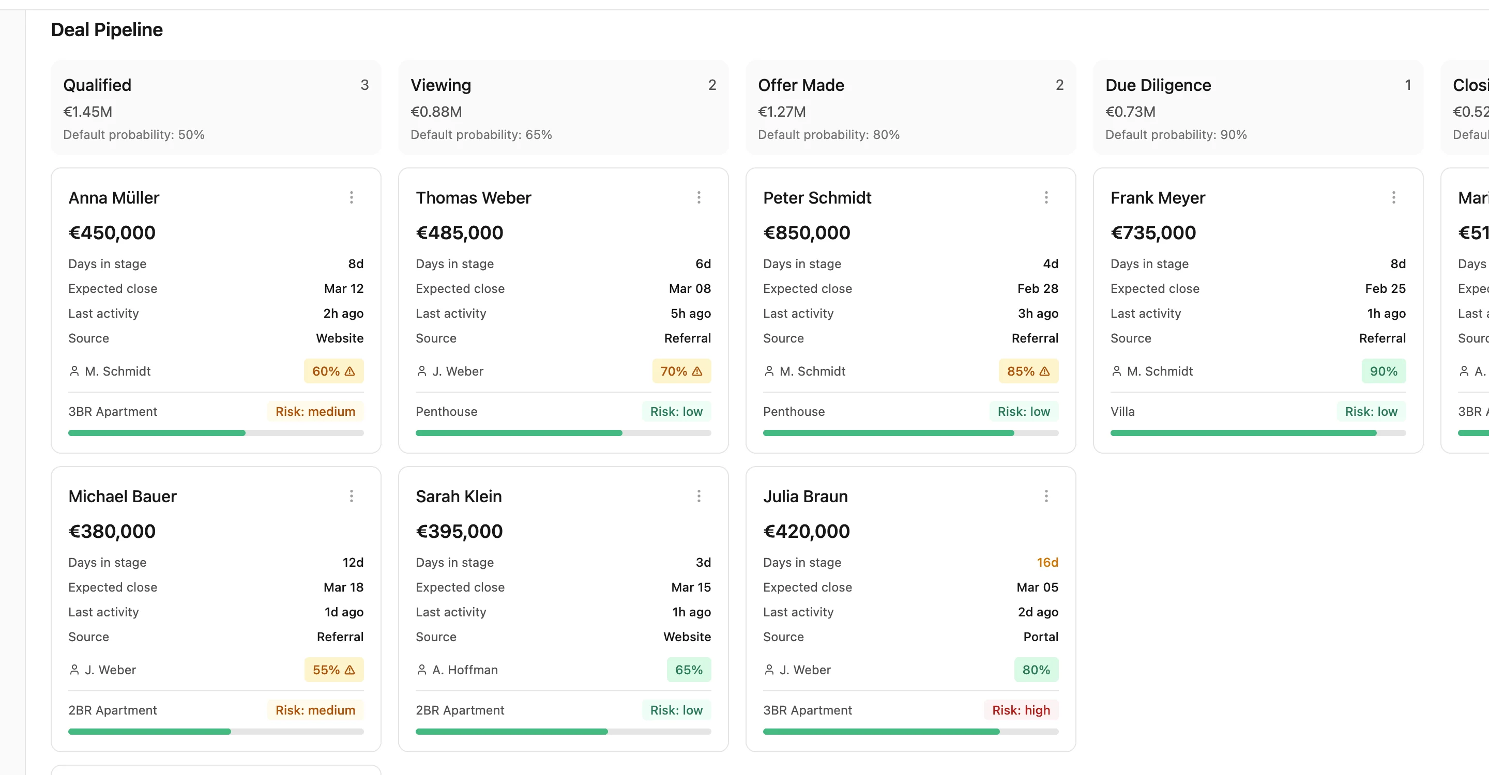The height and width of the screenshot is (775, 1489).
Task: Click the Risk: high badge on Julia Braun's card
Action: point(1020,710)
